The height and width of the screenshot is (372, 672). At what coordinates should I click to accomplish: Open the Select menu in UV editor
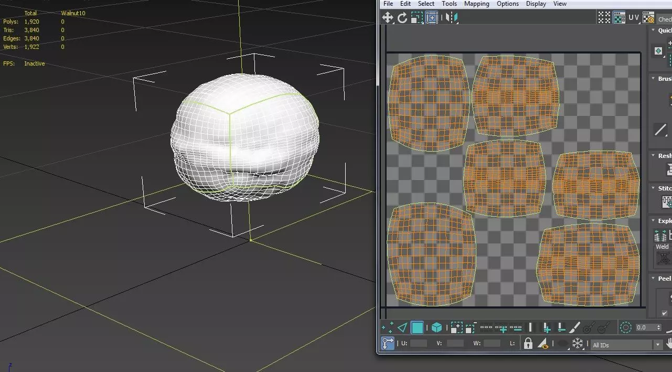tap(426, 4)
